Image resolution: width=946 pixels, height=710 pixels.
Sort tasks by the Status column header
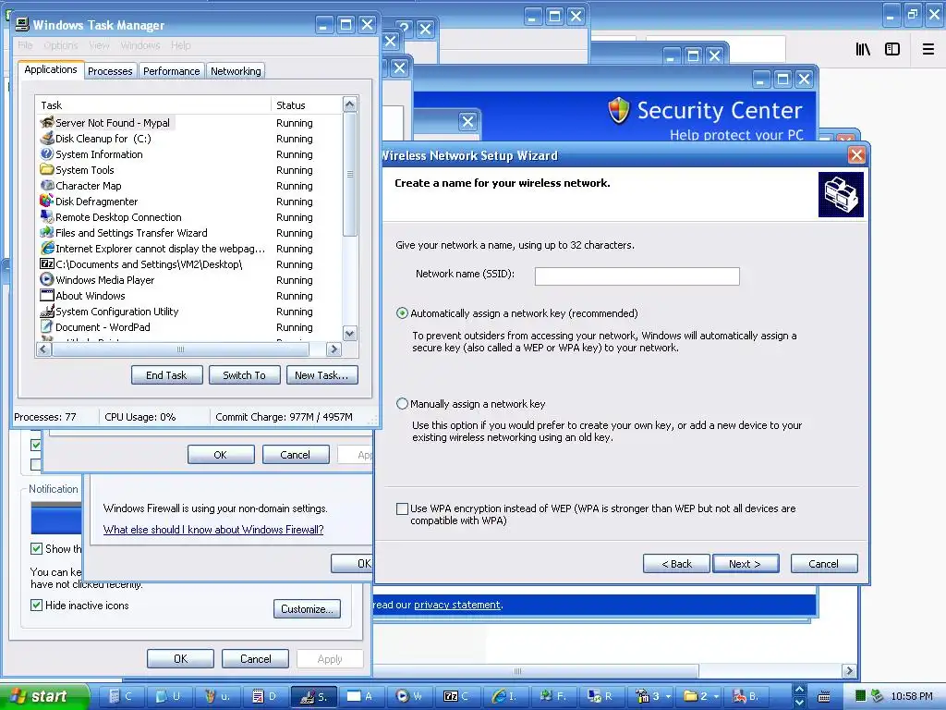[x=307, y=105]
